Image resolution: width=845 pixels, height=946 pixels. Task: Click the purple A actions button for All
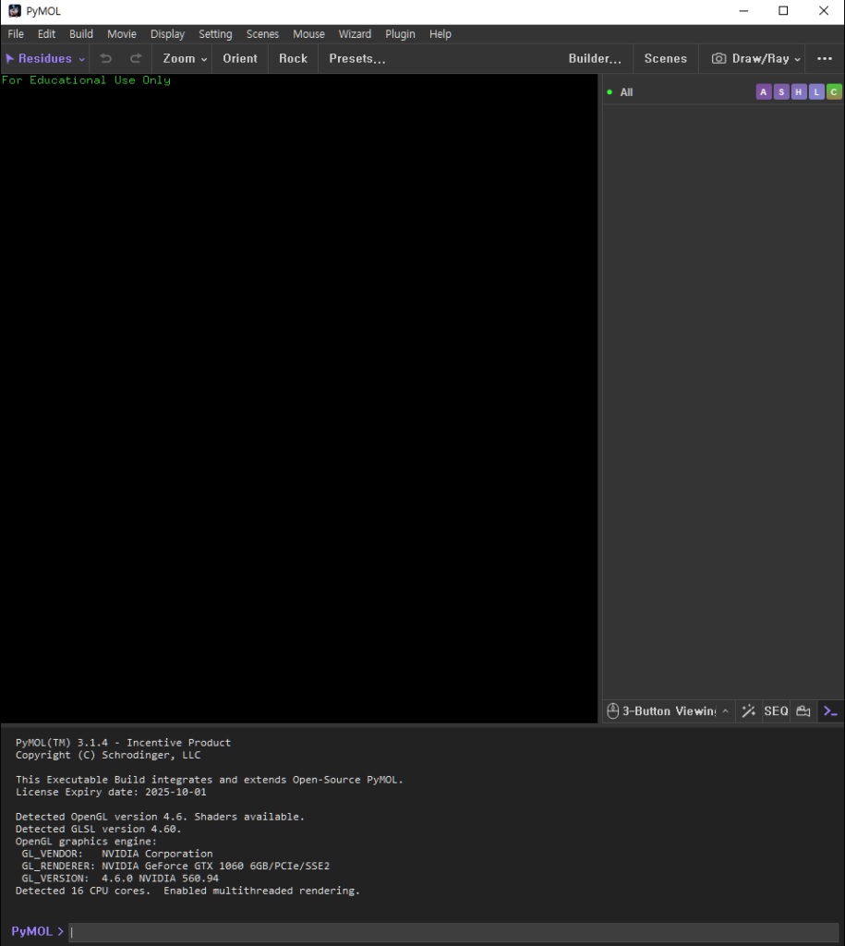(x=764, y=91)
